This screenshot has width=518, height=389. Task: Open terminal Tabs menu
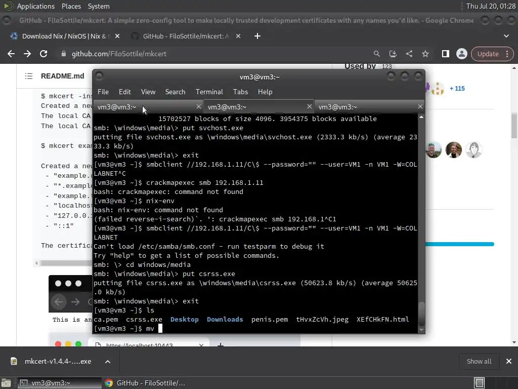[x=240, y=92]
